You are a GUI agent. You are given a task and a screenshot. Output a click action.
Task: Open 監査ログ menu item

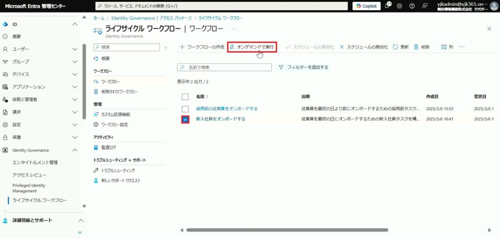point(108,147)
